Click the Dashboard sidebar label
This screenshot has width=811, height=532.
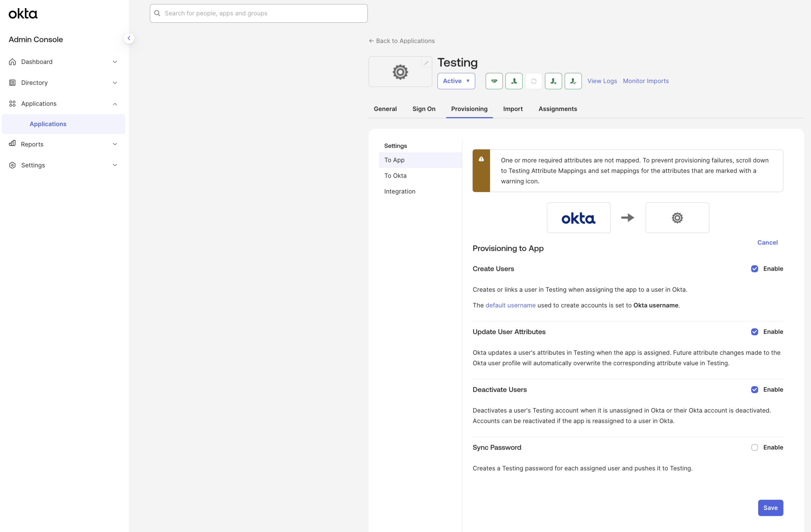point(37,62)
